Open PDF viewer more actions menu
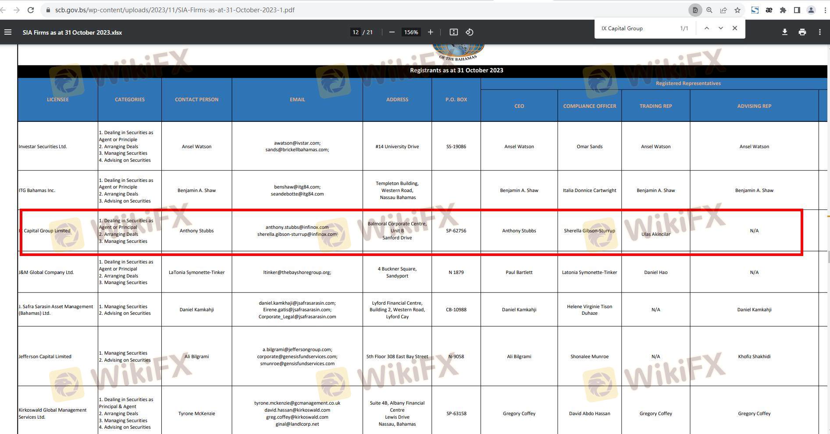 tap(819, 32)
